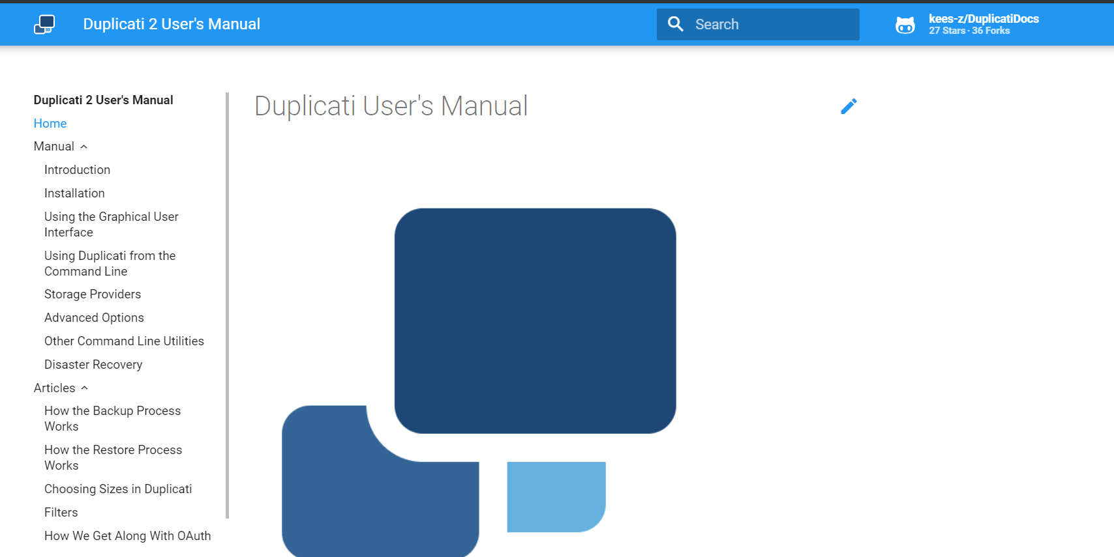Open How the Backup Process Works article
The image size is (1114, 557).
click(113, 418)
